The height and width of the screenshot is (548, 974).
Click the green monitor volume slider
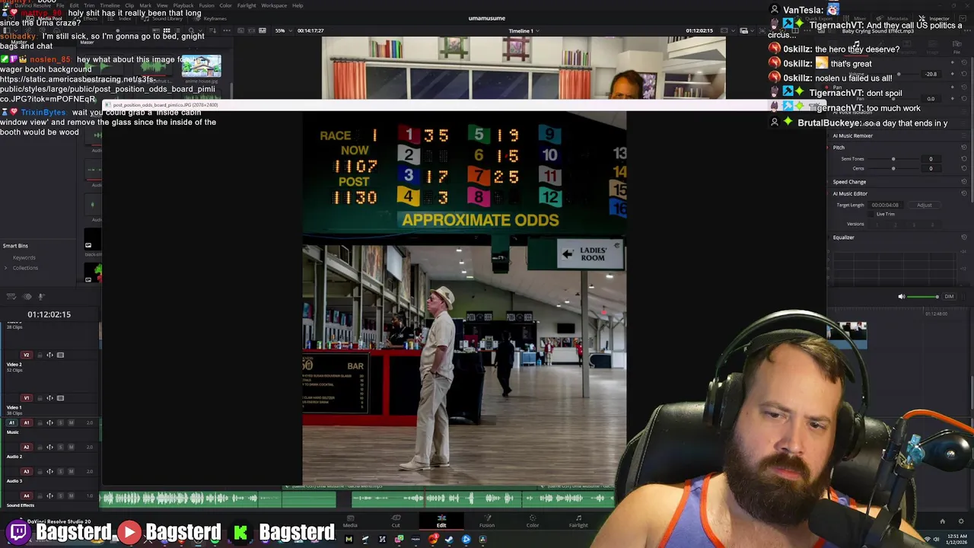tap(925, 296)
